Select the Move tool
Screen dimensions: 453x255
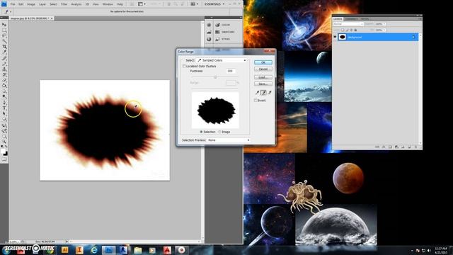[x=4, y=25]
